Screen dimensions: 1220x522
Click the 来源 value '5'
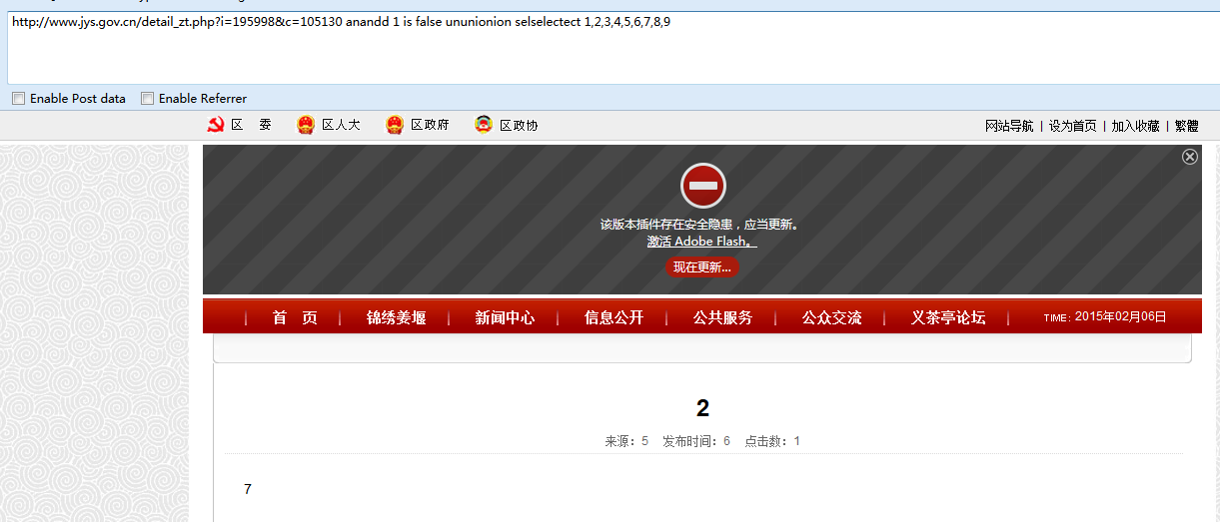(644, 441)
